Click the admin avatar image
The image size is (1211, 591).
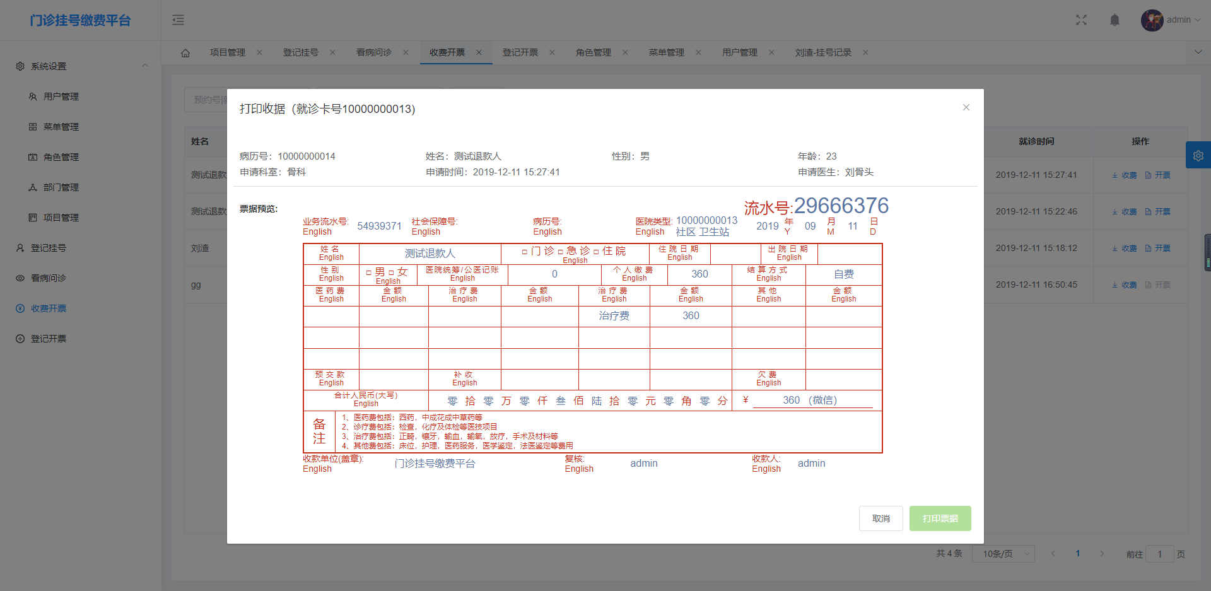point(1152,20)
